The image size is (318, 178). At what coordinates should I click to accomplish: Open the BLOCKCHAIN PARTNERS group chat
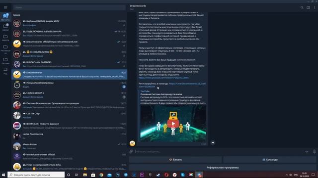click(70, 64)
